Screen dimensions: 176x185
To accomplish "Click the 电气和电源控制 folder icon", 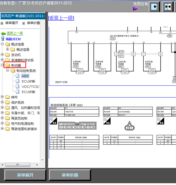I will [x=7, y=123].
